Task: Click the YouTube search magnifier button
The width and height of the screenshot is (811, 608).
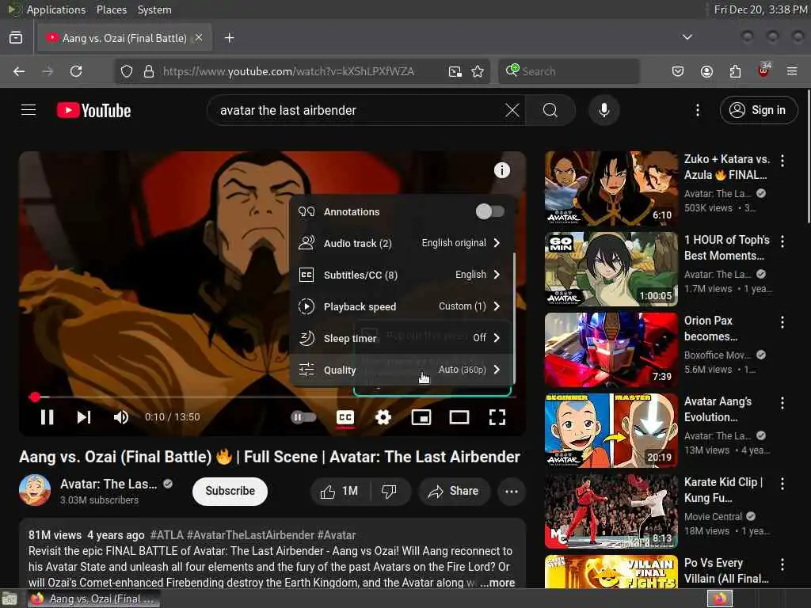Action: point(550,110)
